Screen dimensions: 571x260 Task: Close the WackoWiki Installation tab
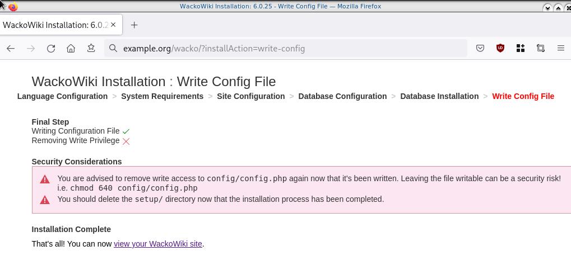(x=114, y=25)
